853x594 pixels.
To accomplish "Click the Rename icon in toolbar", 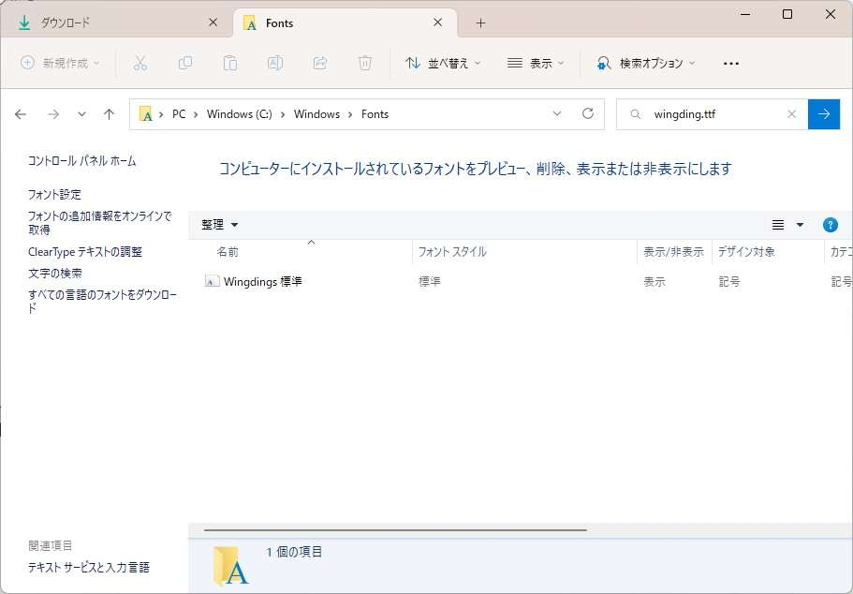I will [275, 63].
